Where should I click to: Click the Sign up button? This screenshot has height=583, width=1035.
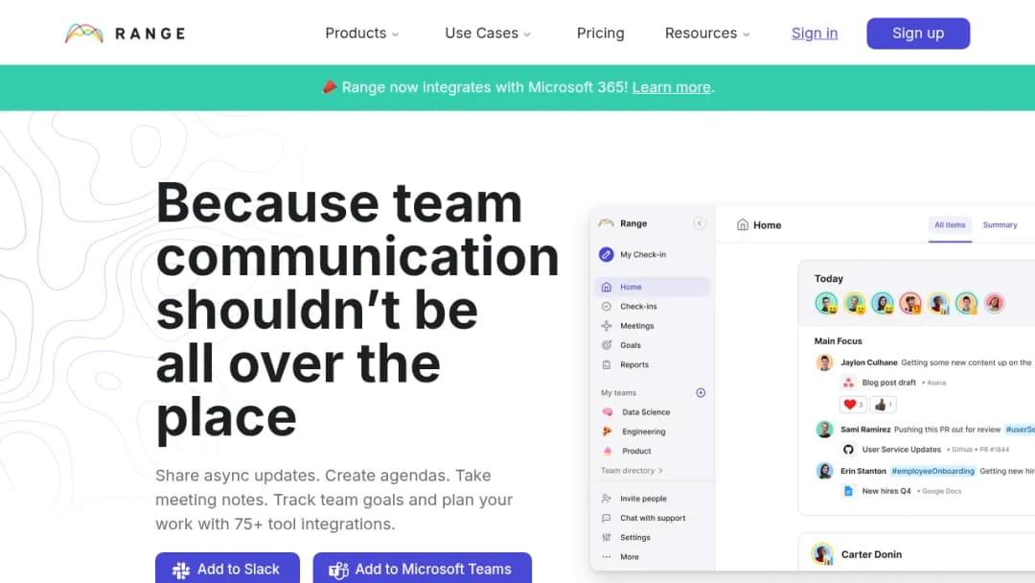(918, 33)
